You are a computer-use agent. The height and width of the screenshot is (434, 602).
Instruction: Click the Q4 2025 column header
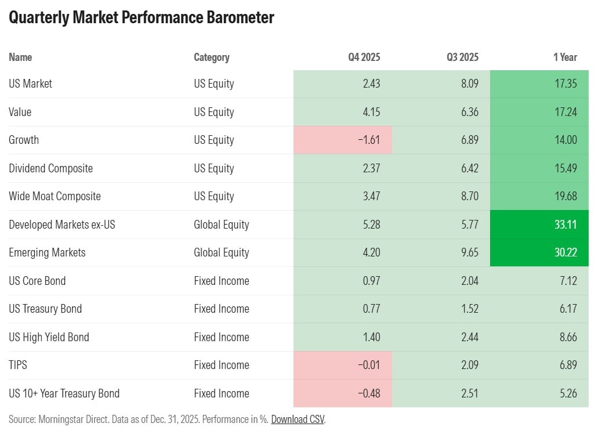click(364, 57)
